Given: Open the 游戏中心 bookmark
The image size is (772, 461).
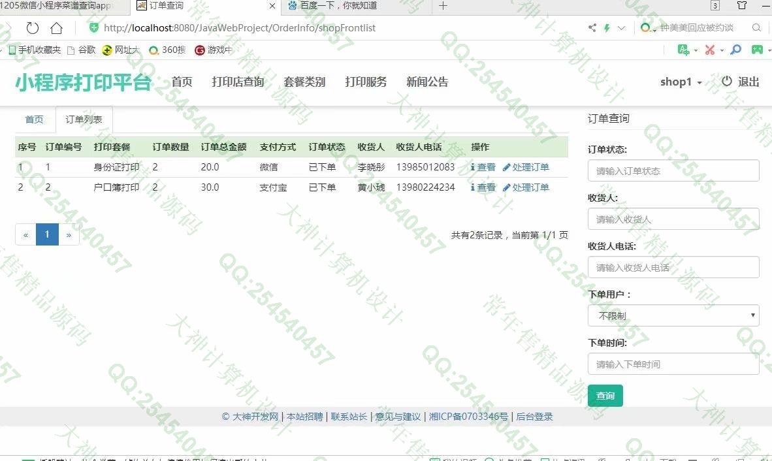Looking at the screenshot, I should 213,50.
